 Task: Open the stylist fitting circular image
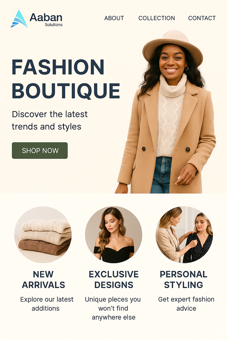point(184,234)
